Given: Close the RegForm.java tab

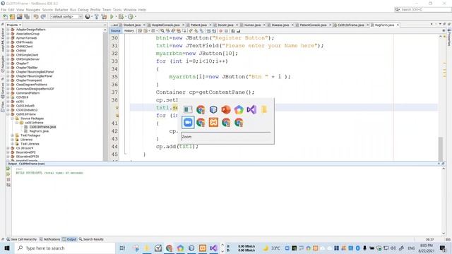Looking at the screenshot, I should click(x=398, y=25).
